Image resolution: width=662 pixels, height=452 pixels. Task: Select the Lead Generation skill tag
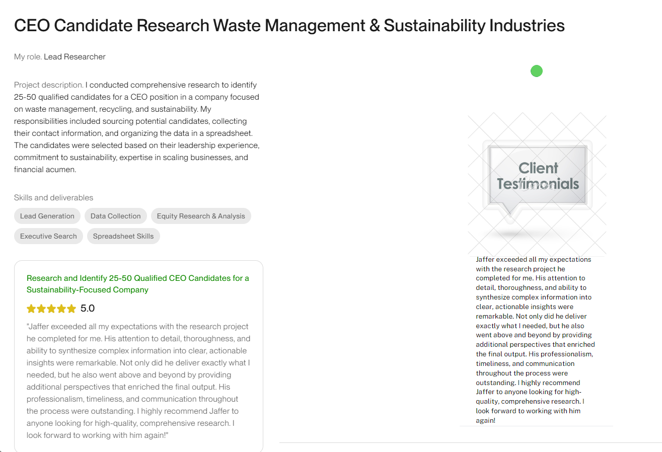[x=47, y=216]
